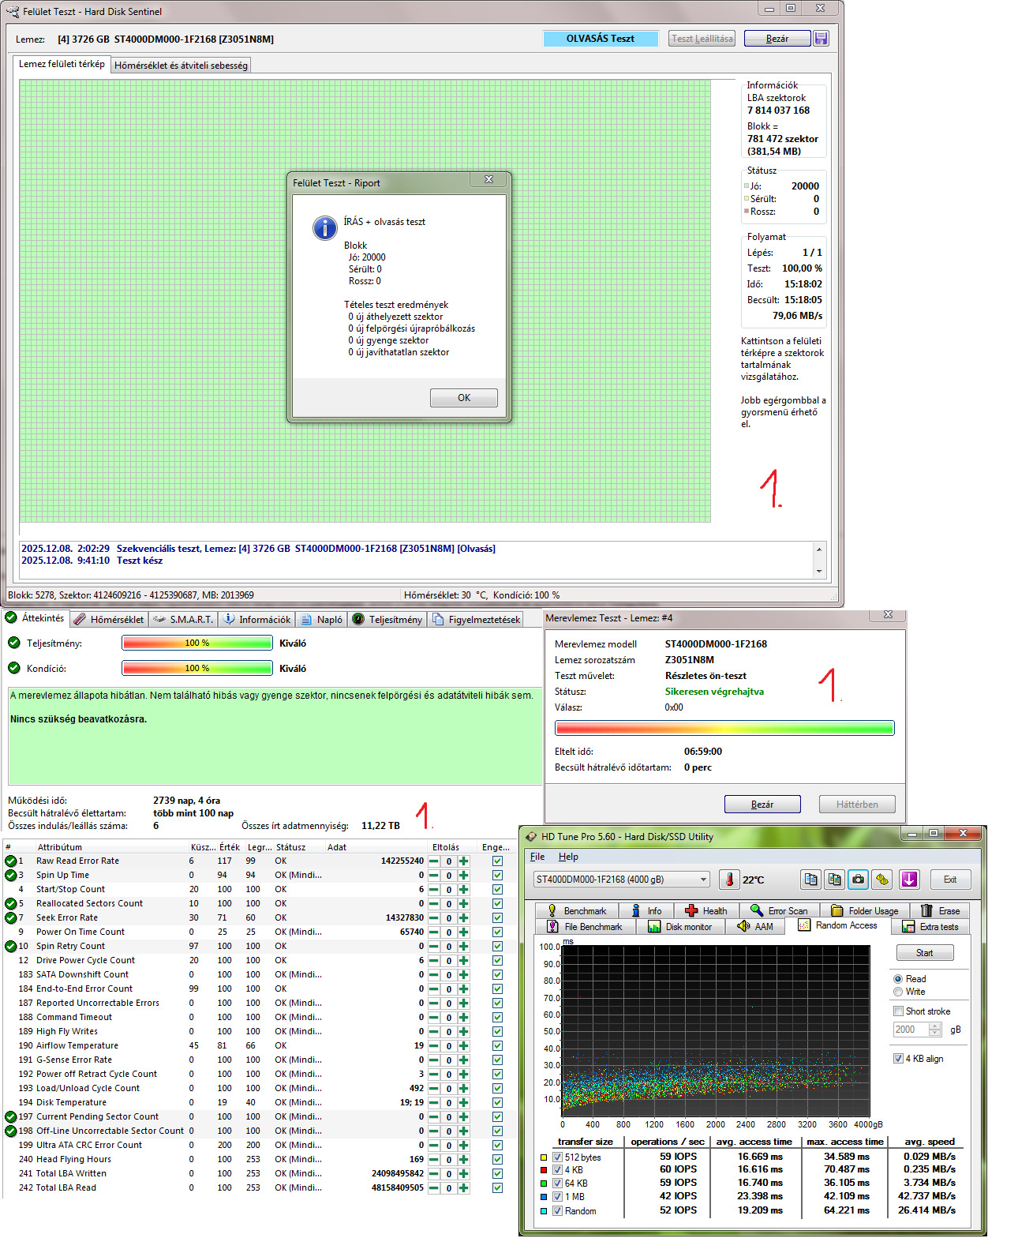
Task: Click copy text to clipboard icon in HD Tune
Action: pos(811,880)
